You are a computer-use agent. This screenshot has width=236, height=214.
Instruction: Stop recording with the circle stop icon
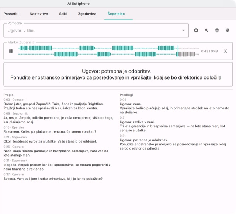point(196,31)
